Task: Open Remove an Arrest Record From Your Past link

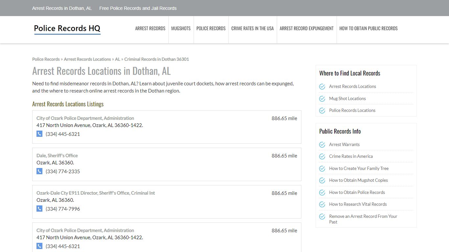Action: click(x=363, y=219)
